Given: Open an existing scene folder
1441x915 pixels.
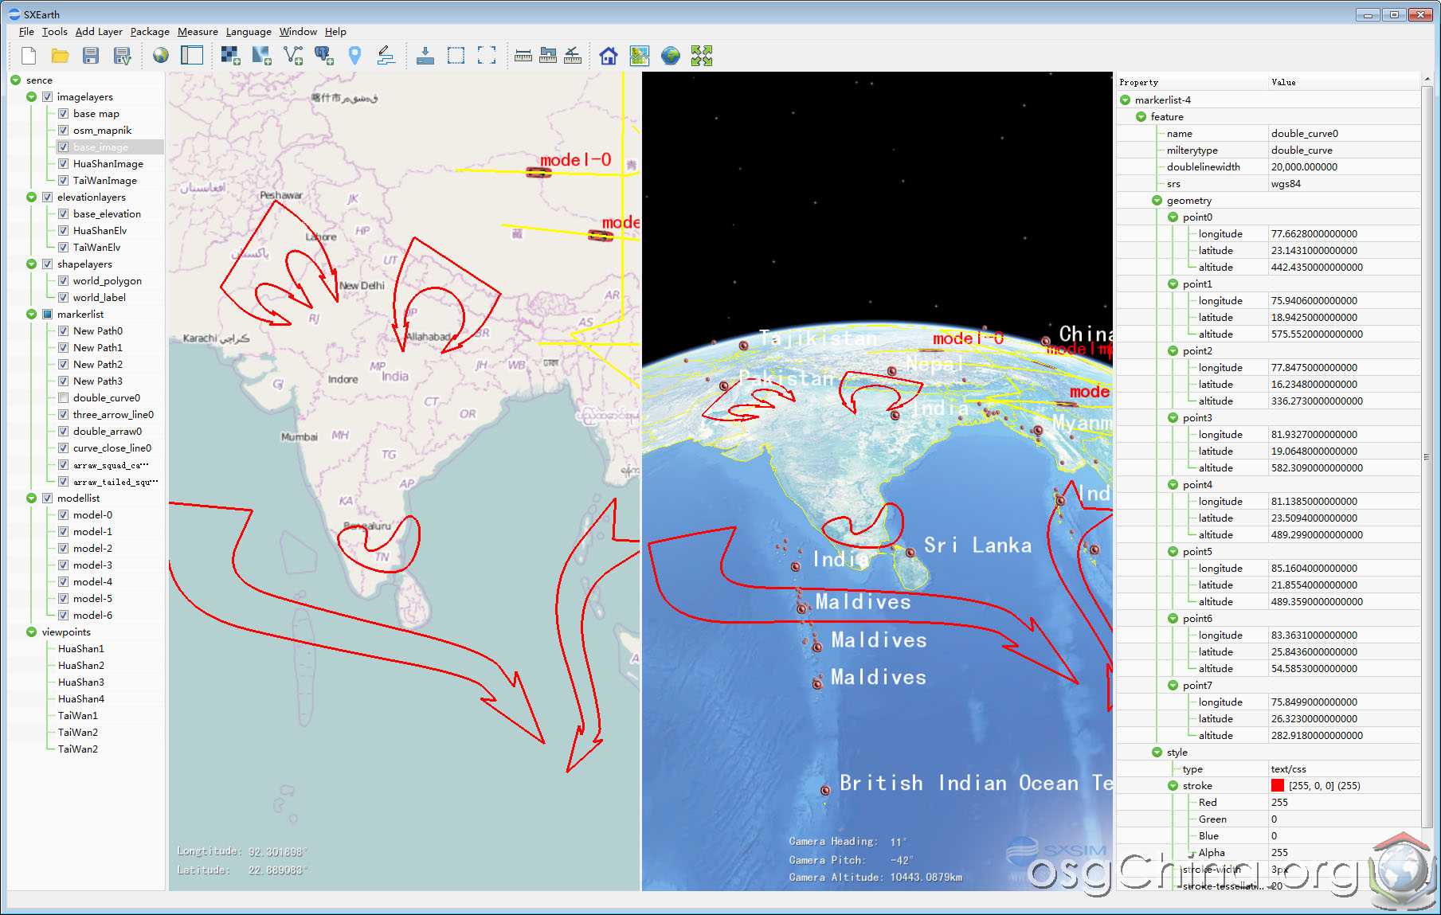Looking at the screenshot, I should click(x=60, y=55).
